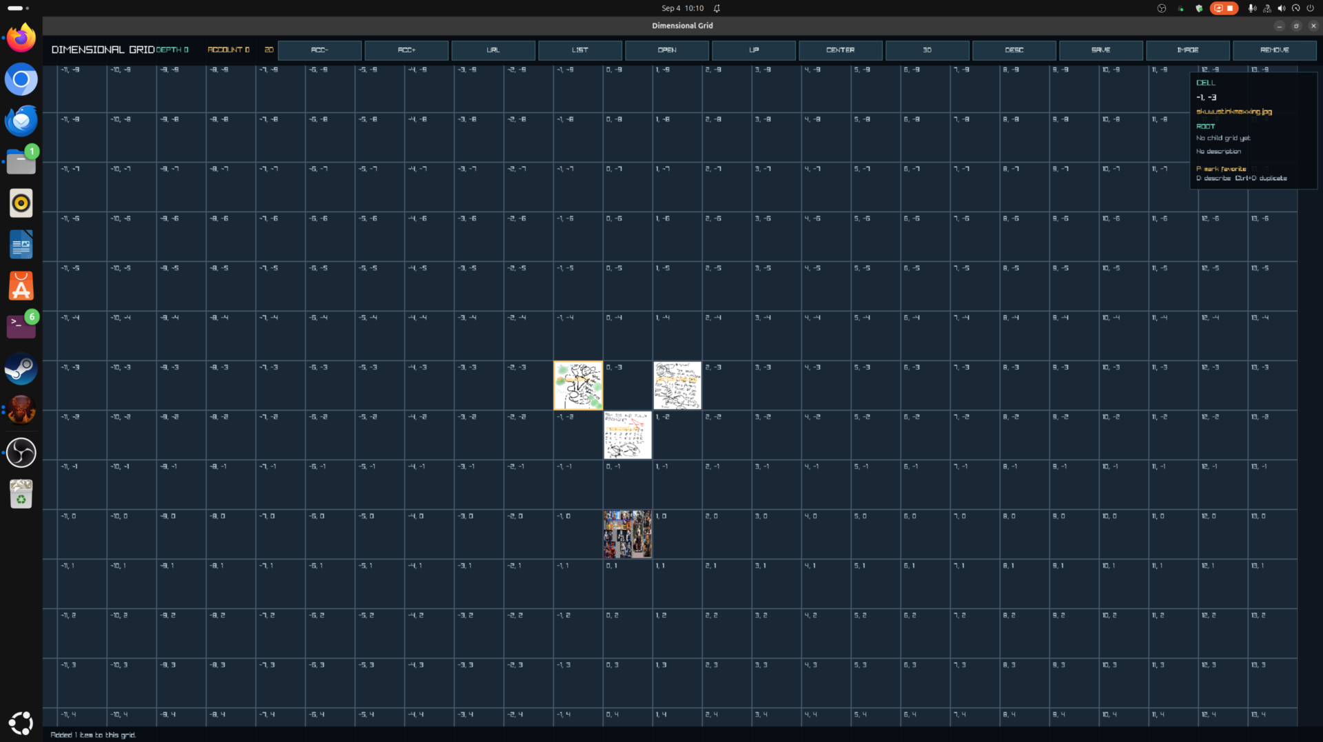The image size is (1323, 742).
Task: Select the photo collage thumbnail left of cell 1, 0
Action: pyautogui.click(x=628, y=535)
